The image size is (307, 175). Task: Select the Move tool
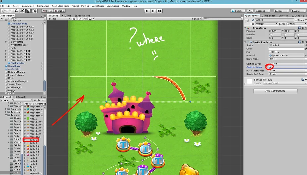coord(10,11)
